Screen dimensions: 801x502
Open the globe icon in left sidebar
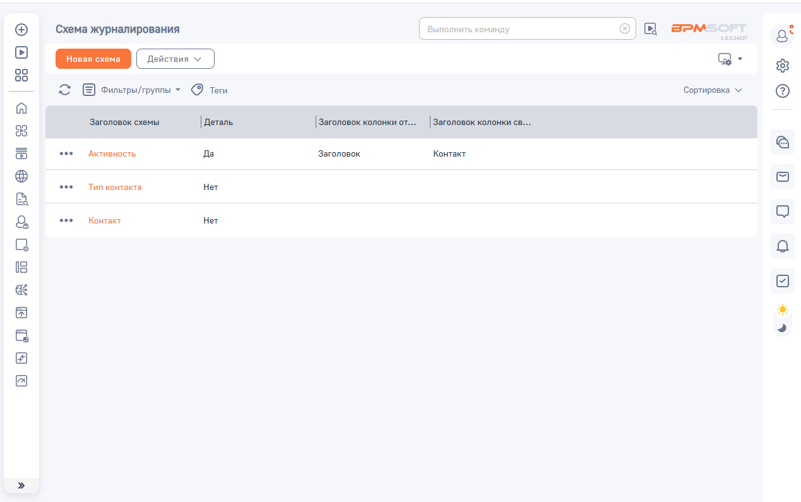(x=21, y=176)
